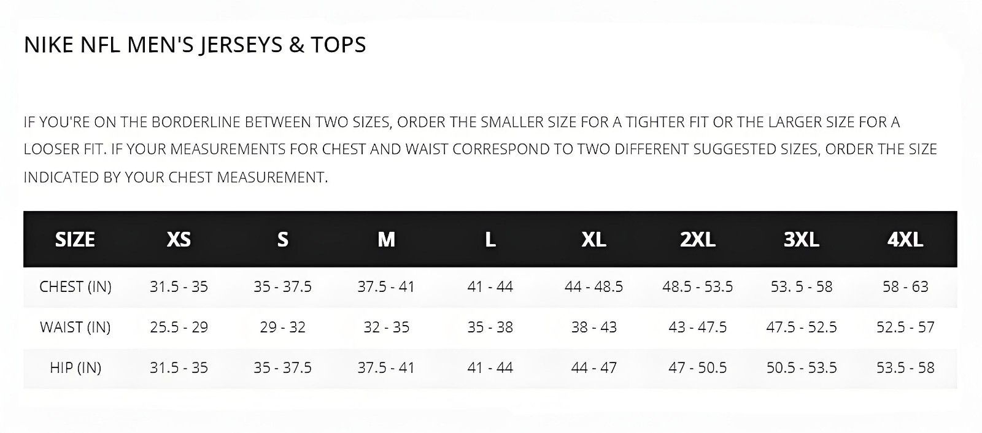Select the 4XL size header

(x=905, y=239)
